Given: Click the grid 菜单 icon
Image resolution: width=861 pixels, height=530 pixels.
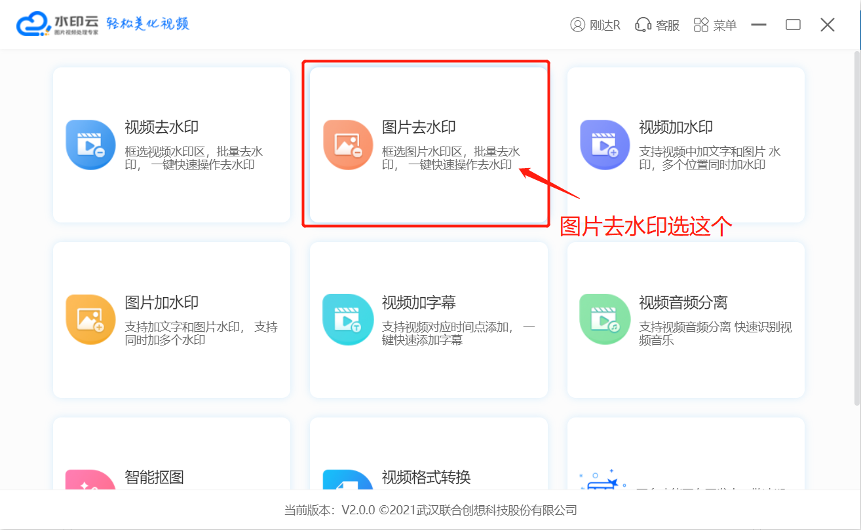Looking at the screenshot, I should (701, 25).
